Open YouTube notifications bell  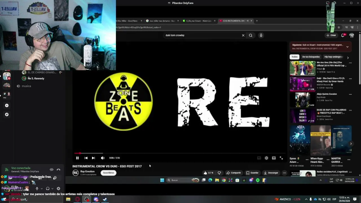(343, 35)
